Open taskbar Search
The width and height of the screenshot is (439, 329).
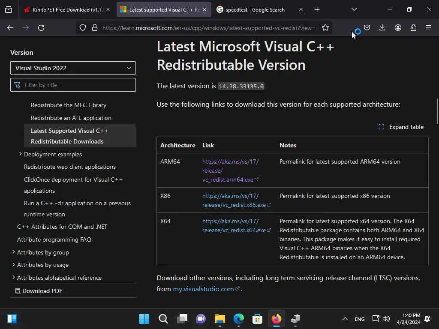[163, 319]
